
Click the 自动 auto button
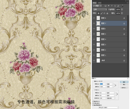[x=124, y=88]
